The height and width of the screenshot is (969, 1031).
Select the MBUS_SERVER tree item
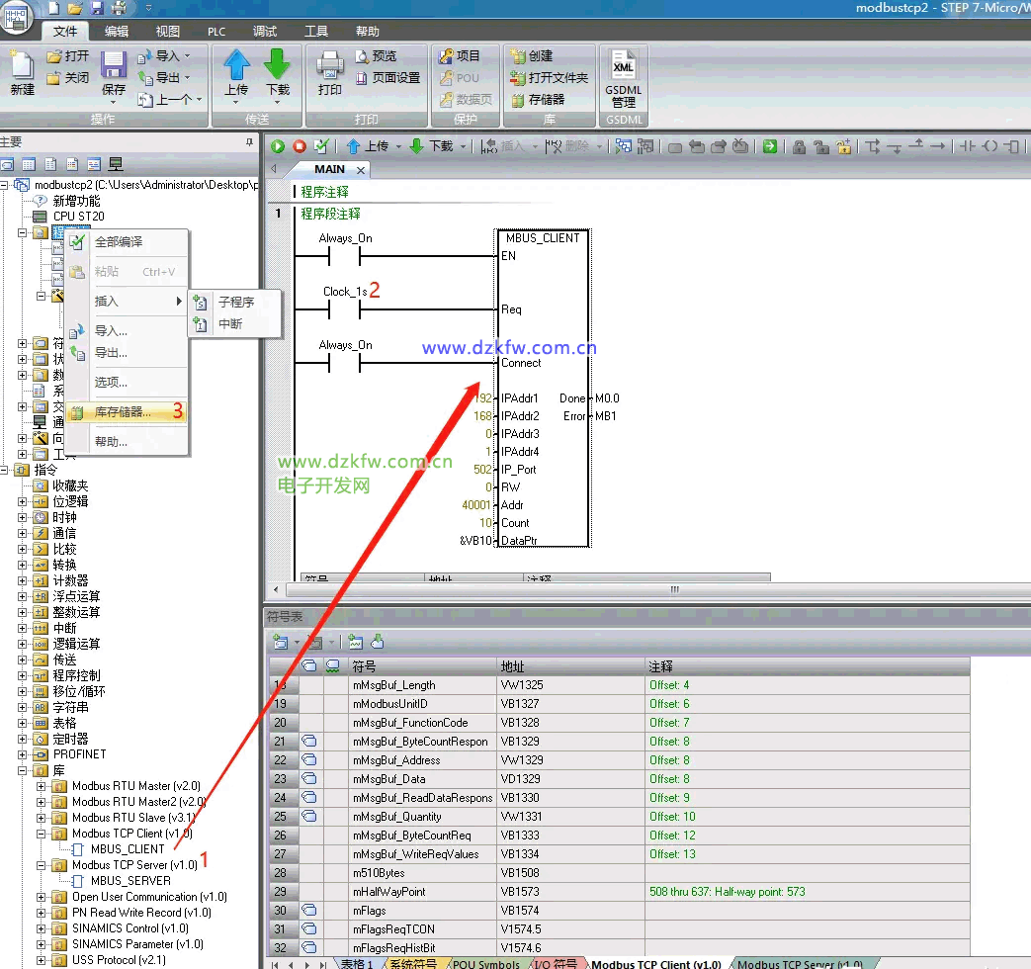(x=129, y=881)
